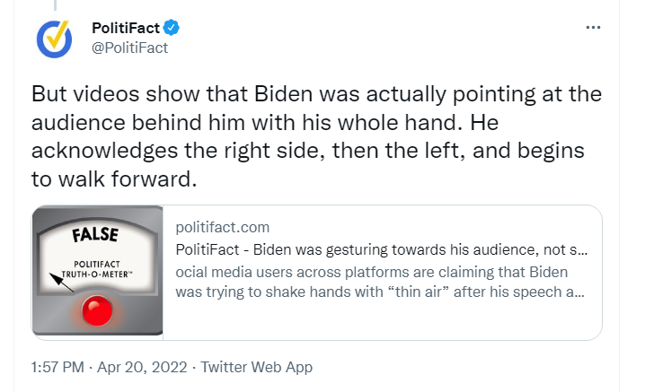The image size is (645, 392).
Task: Open the three-dot More menu
Action: 593,28
